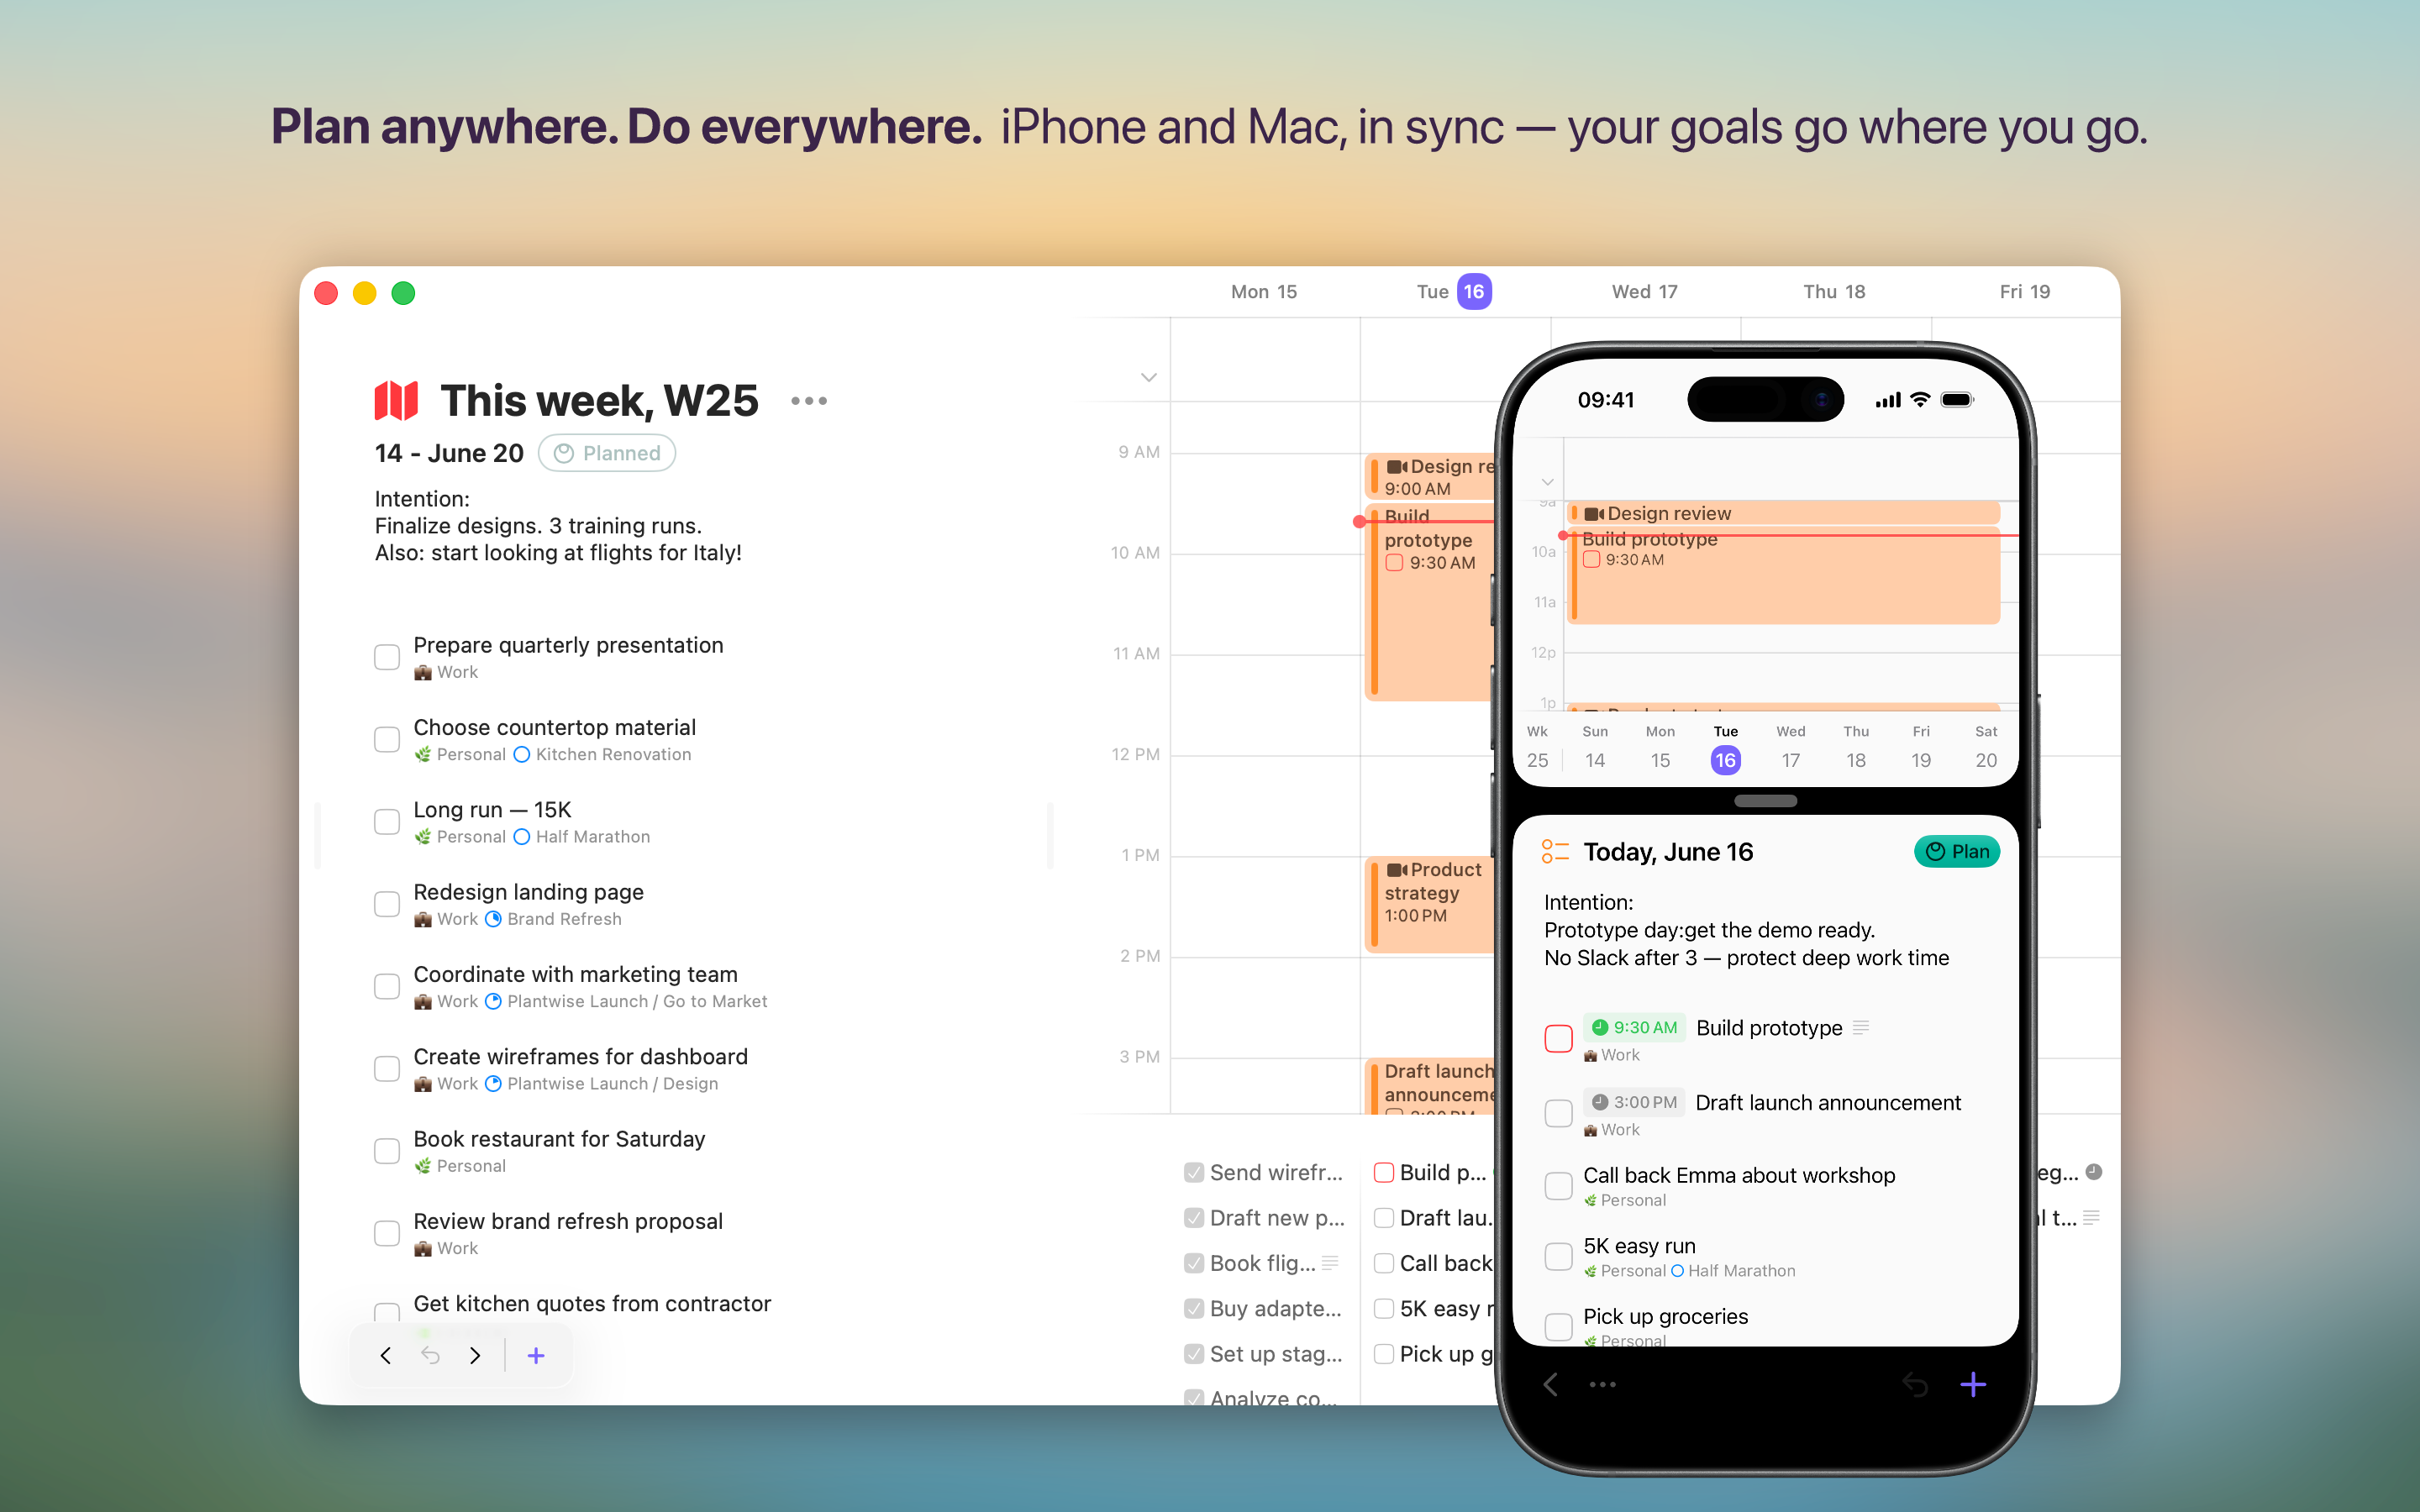
Task: Check Redesign landing page task
Action: point(387,904)
